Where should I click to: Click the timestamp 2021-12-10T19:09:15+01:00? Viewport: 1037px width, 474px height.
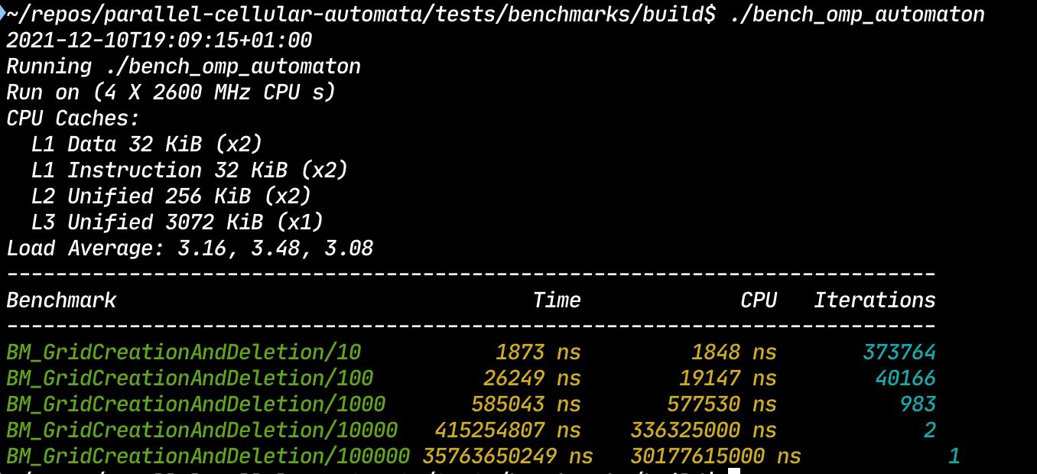159,41
